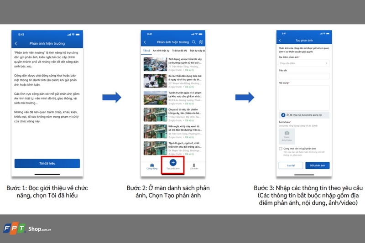Click the Tiêu đề input field

(304, 76)
